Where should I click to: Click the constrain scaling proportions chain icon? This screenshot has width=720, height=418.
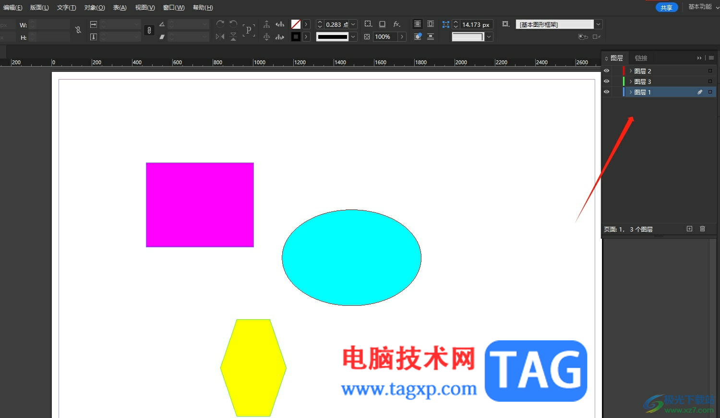point(149,30)
